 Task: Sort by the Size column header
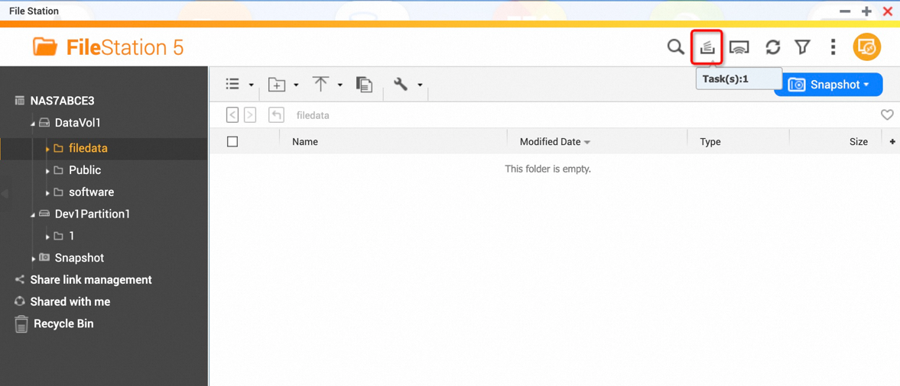click(x=859, y=141)
